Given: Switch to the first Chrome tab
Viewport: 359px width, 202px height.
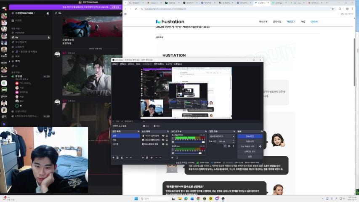Looking at the screenshot, I should click(136, 3).
